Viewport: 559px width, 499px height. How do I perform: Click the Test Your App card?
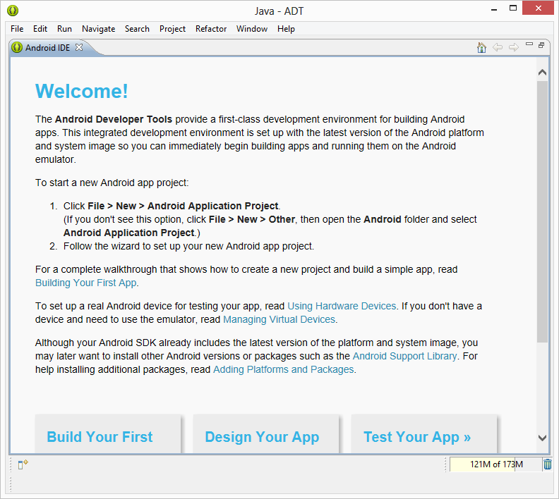[424, 433]
